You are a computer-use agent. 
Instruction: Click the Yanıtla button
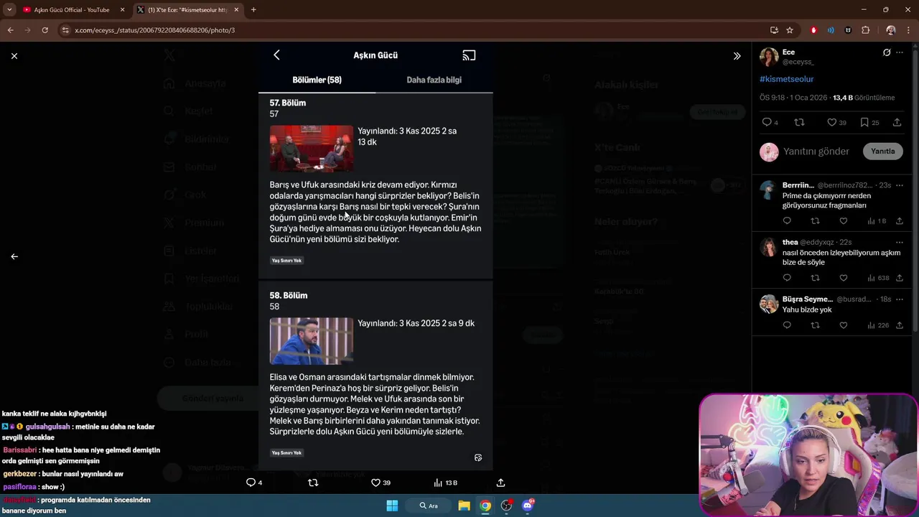tap(882, 152)
